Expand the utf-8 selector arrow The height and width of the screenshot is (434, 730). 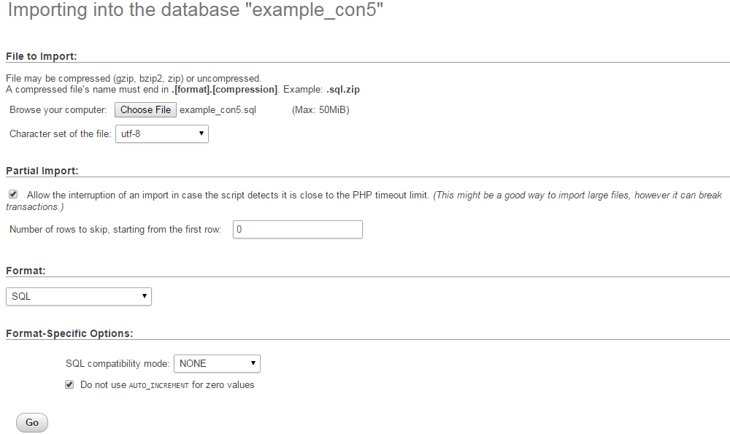(201, 133)
